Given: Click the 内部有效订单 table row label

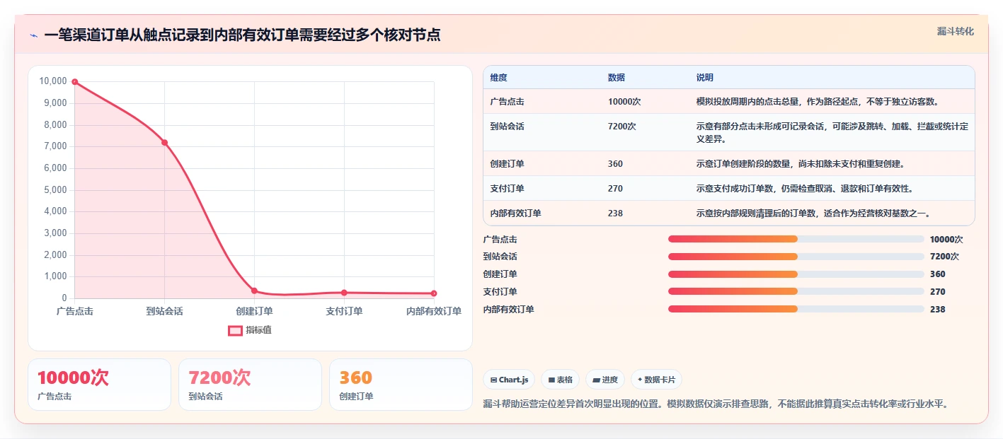Looking at the screenshot, I should point(516,213).
